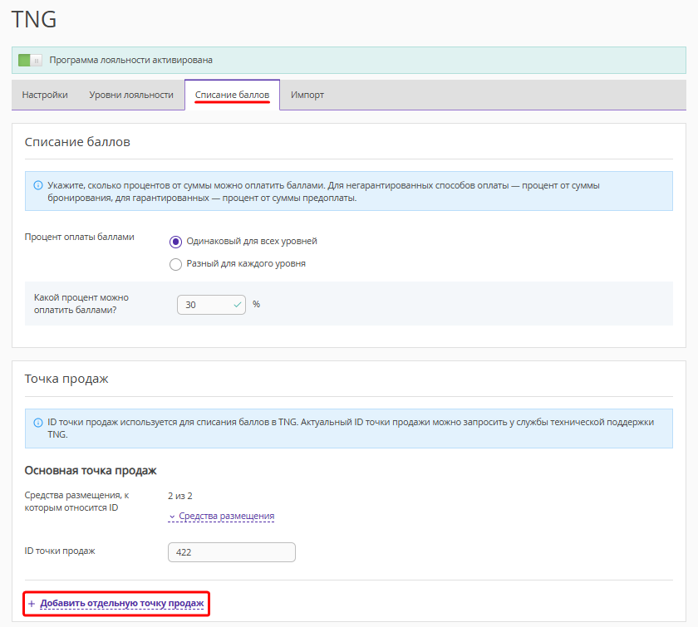Viewport: 698px width, 627px height.
Task: Open the Настройки tab
Action: (x=45, y=95)
